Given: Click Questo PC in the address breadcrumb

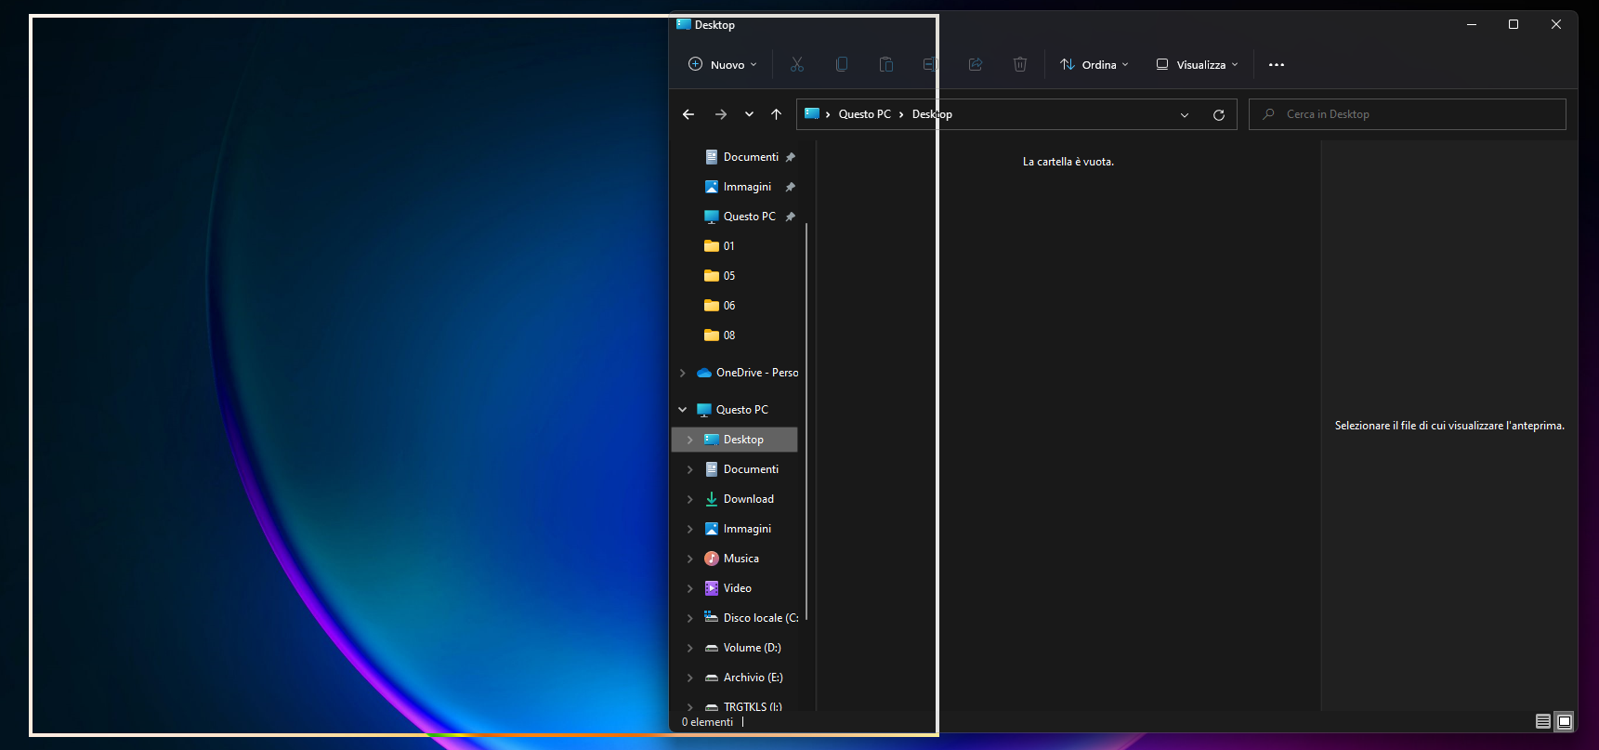Looking at the screenshot, I should (x=864, y=114).
